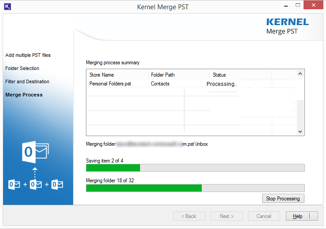Click the Processing.. status cell
Image resolution: width=326 pixels, height=229 pixels.
[x=222, y=84]
